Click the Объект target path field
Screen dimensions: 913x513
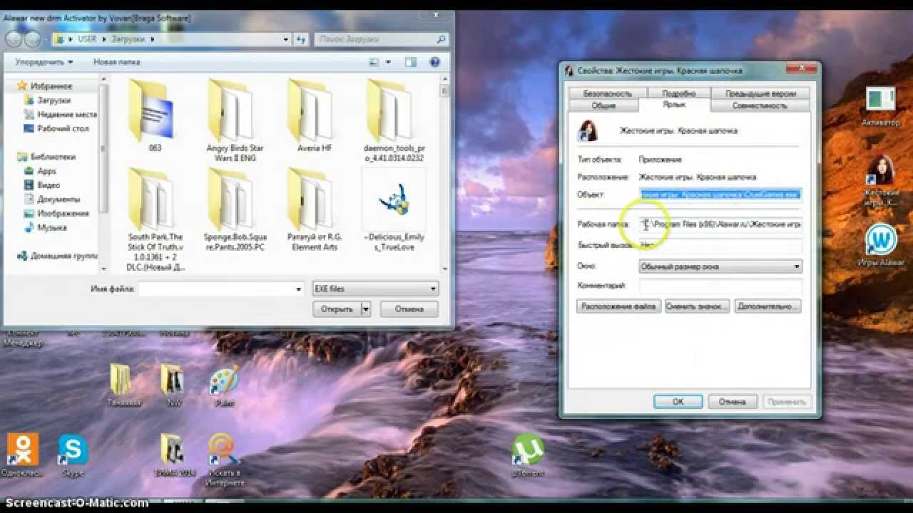[x=720, y=194]
